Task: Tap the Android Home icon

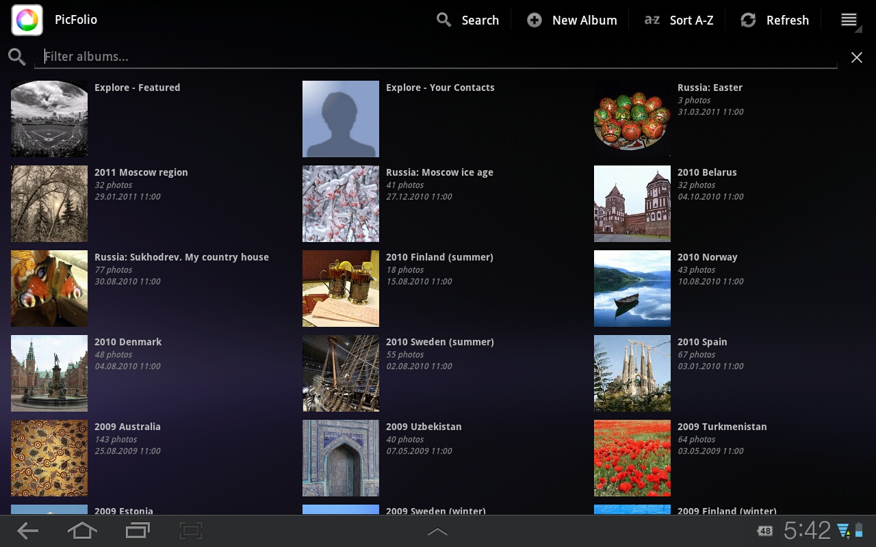Action: pos(82,531)
